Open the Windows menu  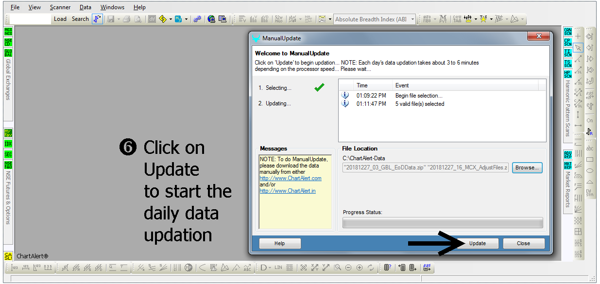point(112,7)
